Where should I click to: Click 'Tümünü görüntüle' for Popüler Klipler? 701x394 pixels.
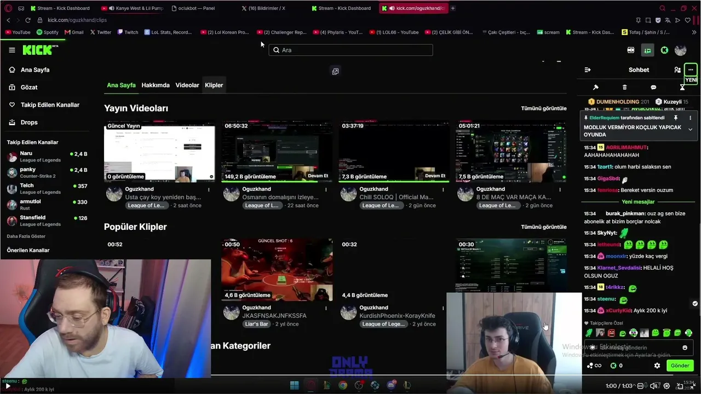tap(544, 227)
